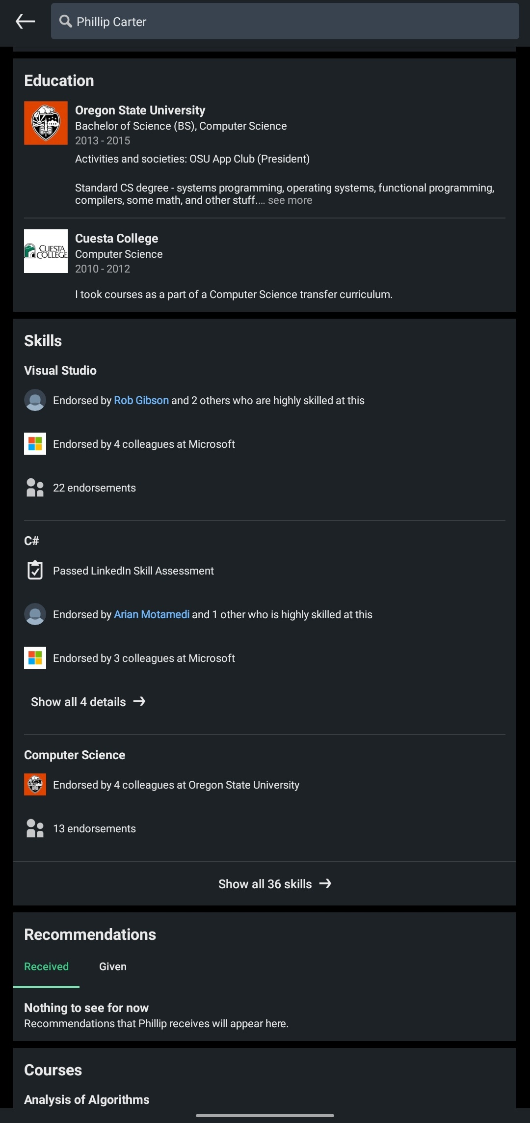Open Oregon State University education entry
Image resolution: width=530 pixels, height=1123 pixels.
(x=265, y=155)
